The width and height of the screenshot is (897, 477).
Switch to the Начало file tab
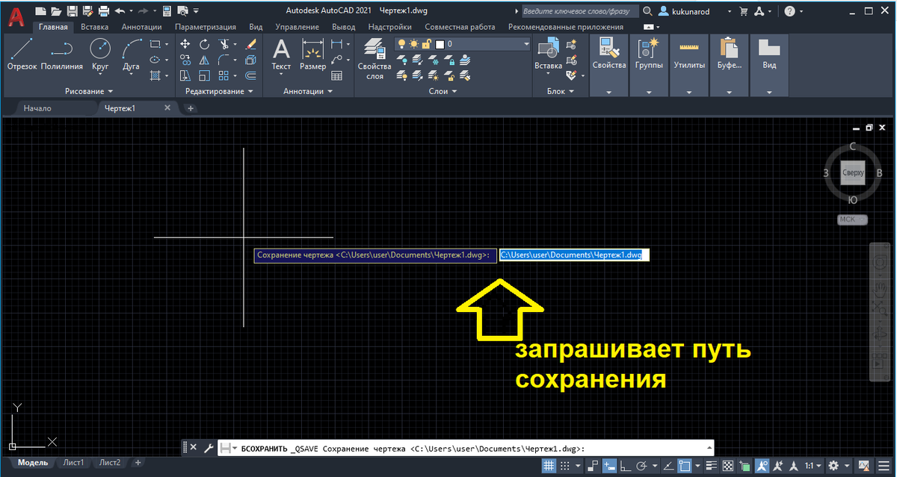point(37,108)
